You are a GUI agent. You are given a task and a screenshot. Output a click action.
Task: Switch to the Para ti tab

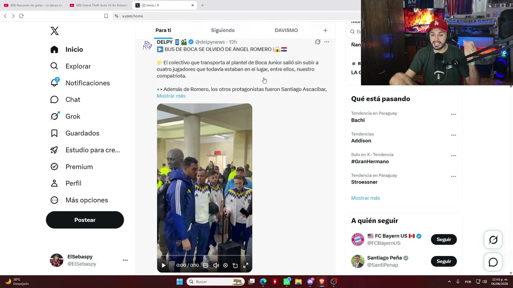coord(163,30)
